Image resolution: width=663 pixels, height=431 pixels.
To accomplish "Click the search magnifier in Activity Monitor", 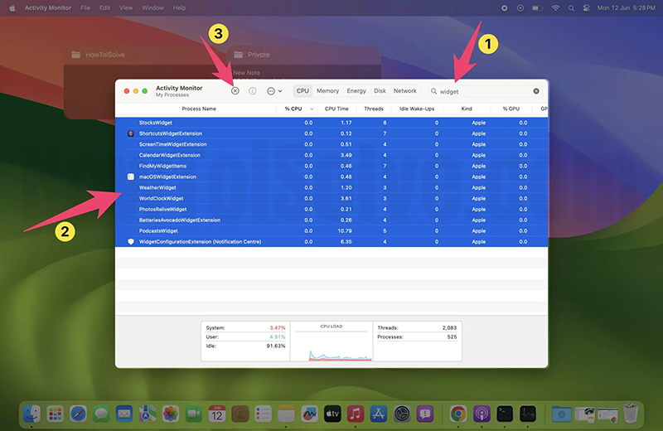I will click(433, 91).
